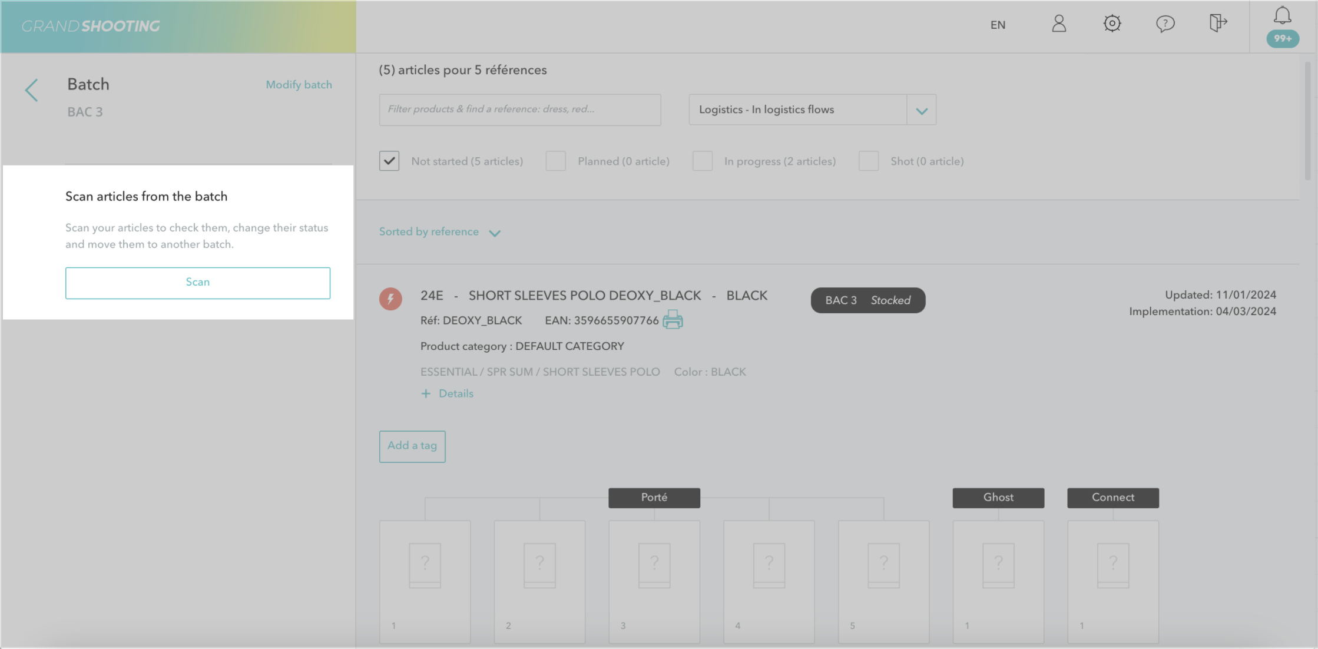Click the filter products search field
The height and width of the screenshot is (649, 1318).
click(519, 110)
